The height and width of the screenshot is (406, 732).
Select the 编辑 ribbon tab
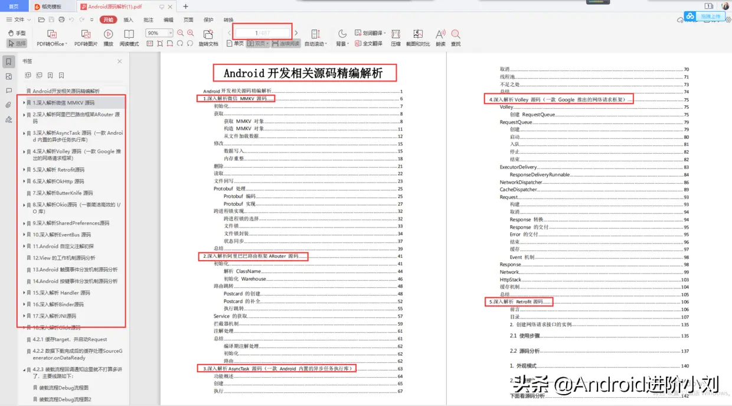tap(168, 20)
